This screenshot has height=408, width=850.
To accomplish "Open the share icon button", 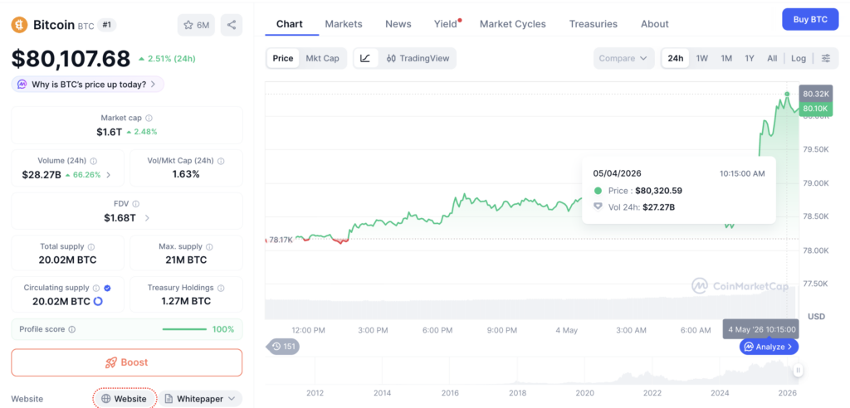I will 232,25.
